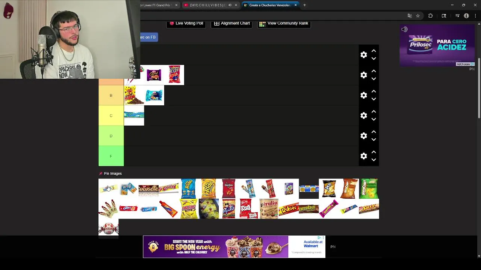The height and width of the screenshot is (270, 481).
Task: Toggle sound on the Prilosec ad
Action: [404, 29]
